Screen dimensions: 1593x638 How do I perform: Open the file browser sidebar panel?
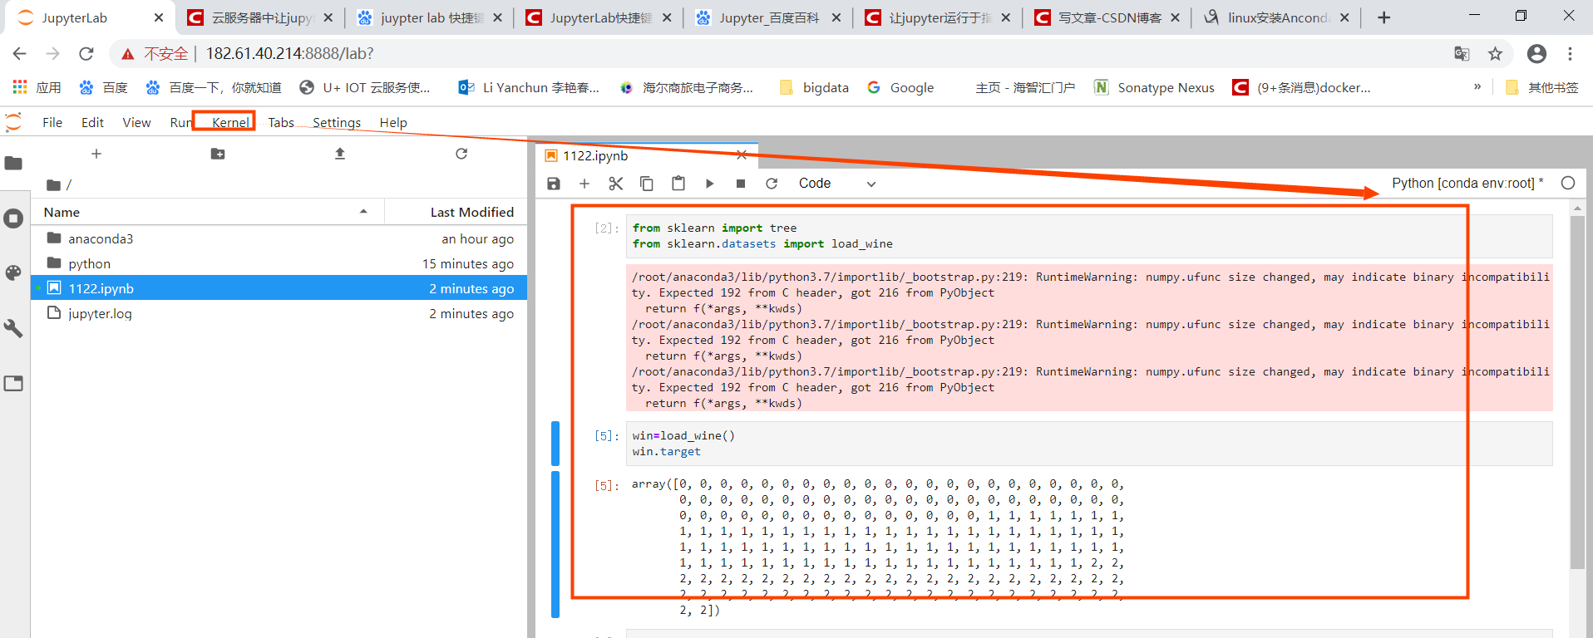(x=13, y=163)
